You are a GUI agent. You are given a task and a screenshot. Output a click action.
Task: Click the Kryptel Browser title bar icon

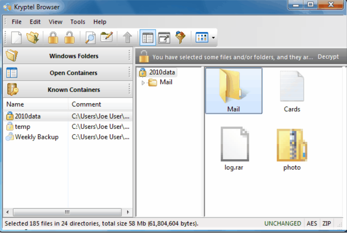(x=7, y=7)
